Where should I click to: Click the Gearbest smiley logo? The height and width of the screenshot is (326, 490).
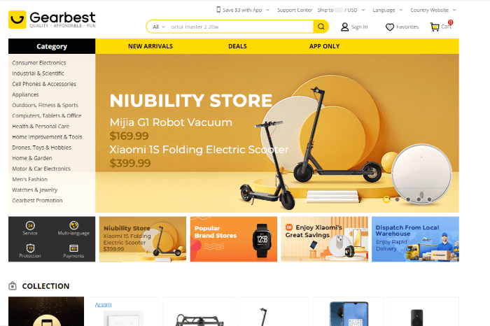17,20
